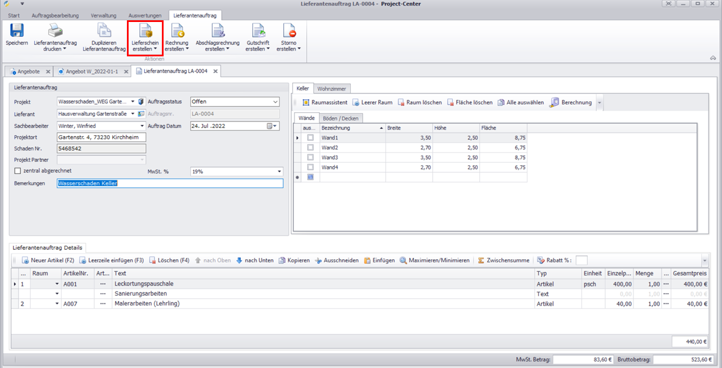
Task: Tick the checkbox next to Wand3
Action: pos(310,158)
